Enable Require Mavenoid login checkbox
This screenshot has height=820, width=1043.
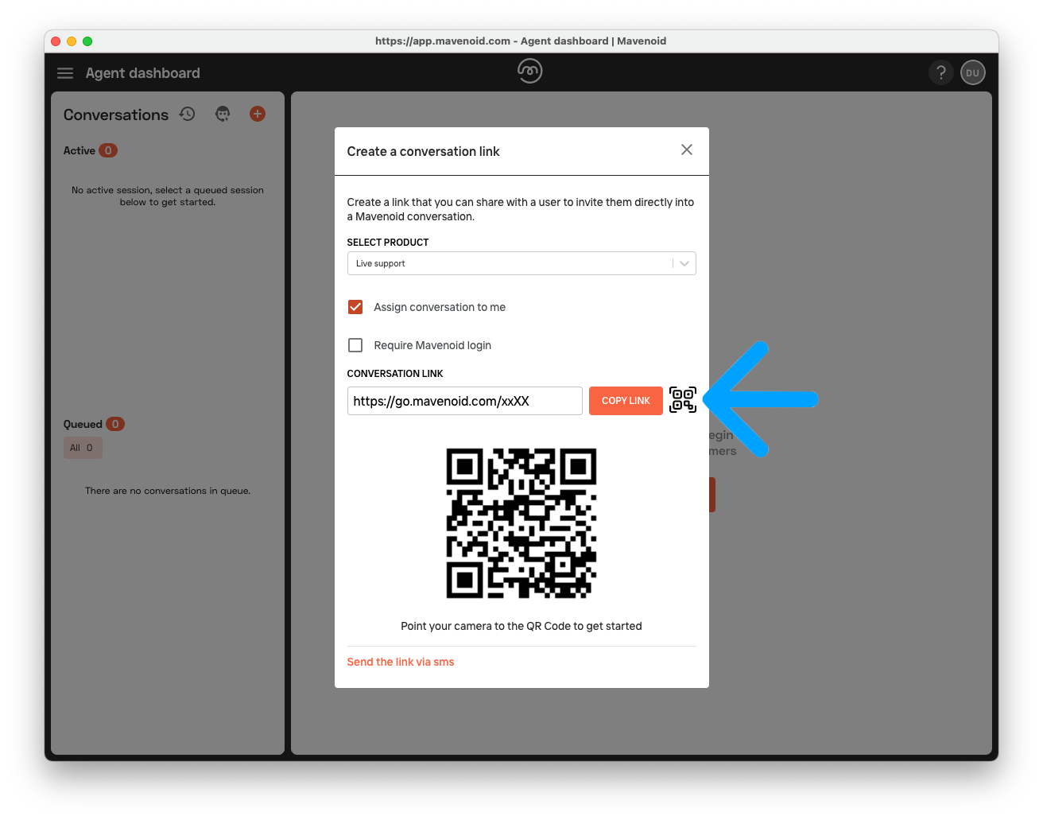pos(355,345)
